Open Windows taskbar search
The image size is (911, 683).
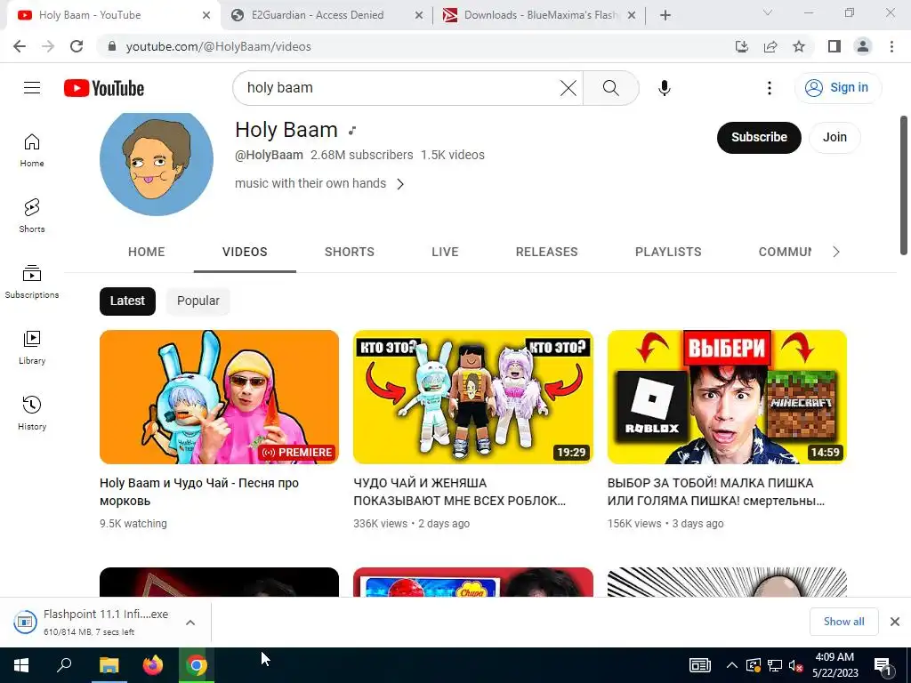pyautogui.click(x=64, y=665)
